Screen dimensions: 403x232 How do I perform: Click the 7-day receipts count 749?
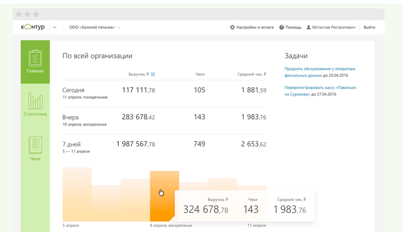(x=199, y=144)
